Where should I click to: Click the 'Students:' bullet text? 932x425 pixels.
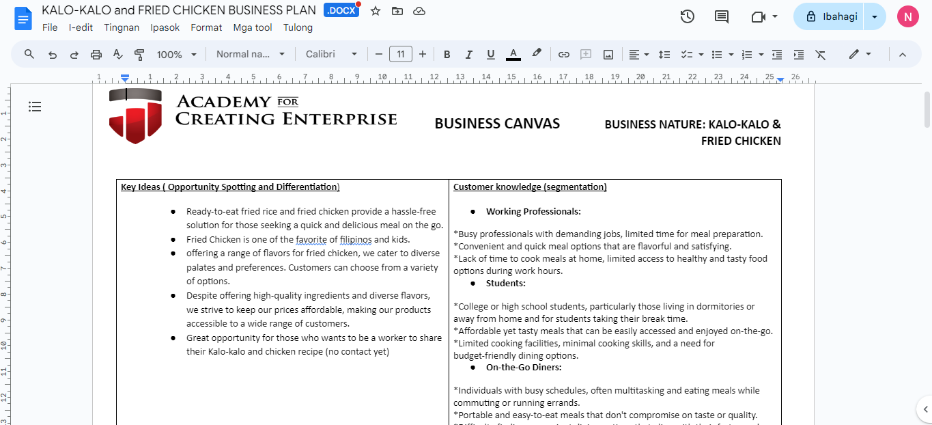[x=506, y=283]
